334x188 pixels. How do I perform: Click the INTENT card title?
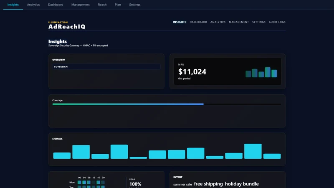click(x=178, y=177)
